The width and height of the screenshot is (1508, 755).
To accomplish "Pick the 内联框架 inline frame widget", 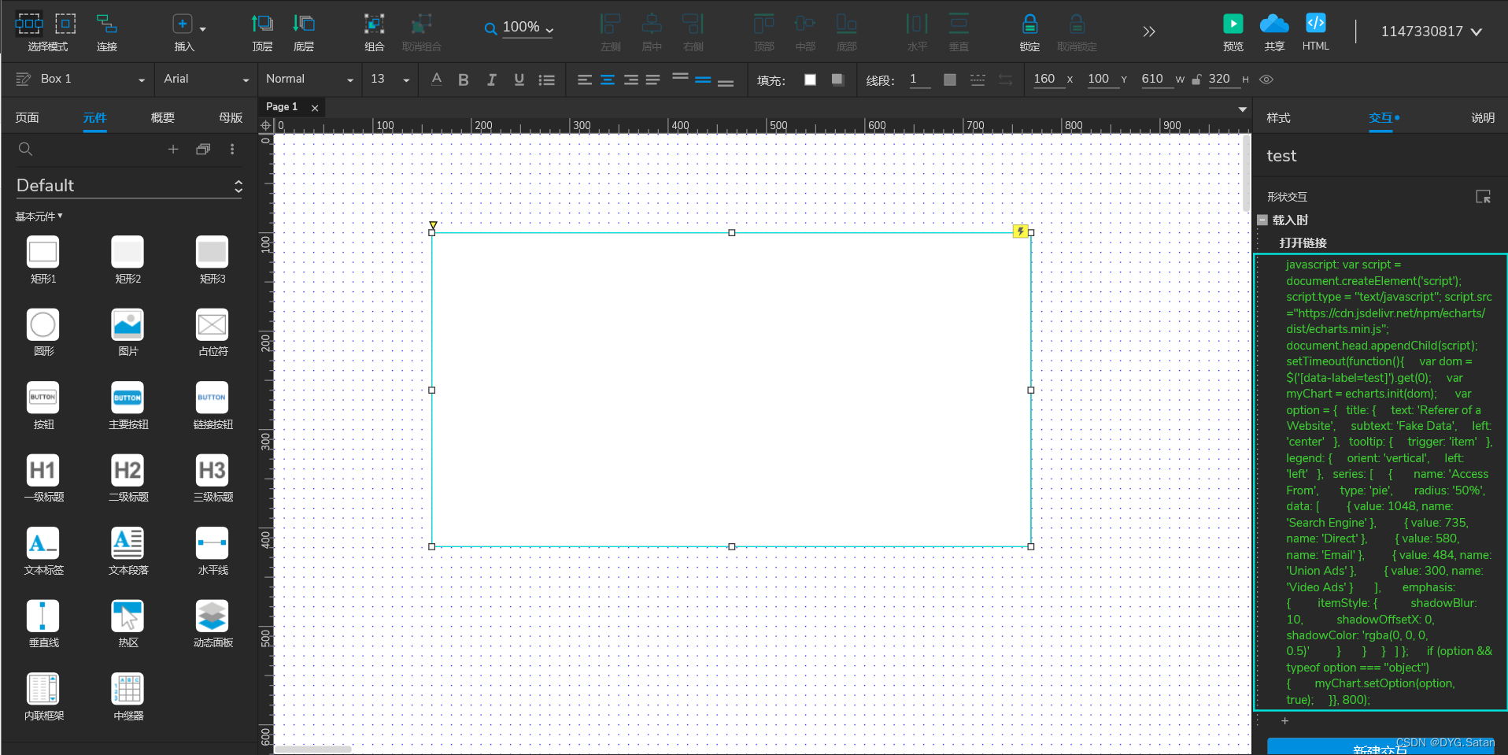I will (43, 689).
